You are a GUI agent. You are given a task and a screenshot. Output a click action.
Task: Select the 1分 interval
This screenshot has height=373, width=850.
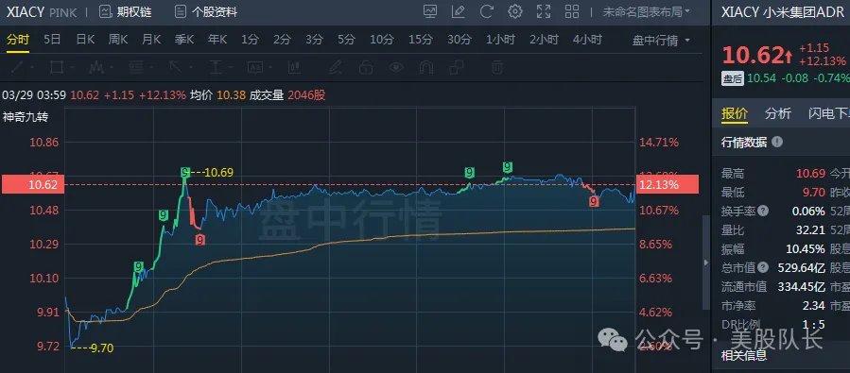click(x=250, y=40)
